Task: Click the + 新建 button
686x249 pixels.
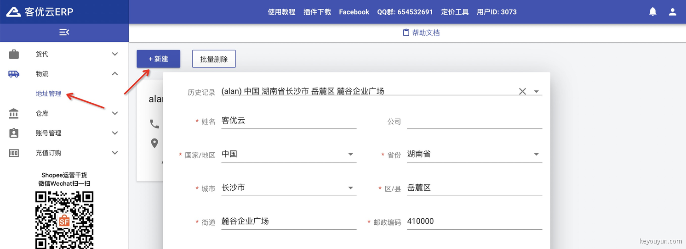Action: click(158, 59)
